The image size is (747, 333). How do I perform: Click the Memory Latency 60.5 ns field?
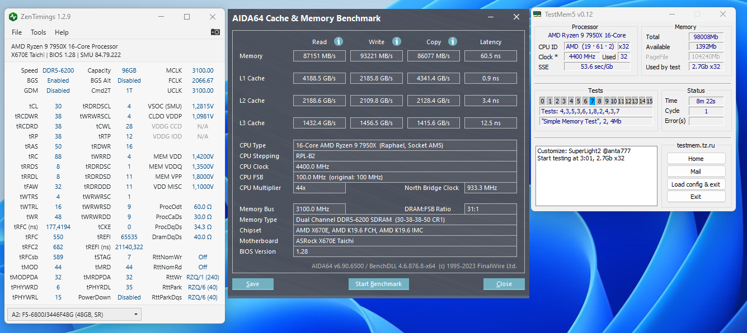(490, 56)
